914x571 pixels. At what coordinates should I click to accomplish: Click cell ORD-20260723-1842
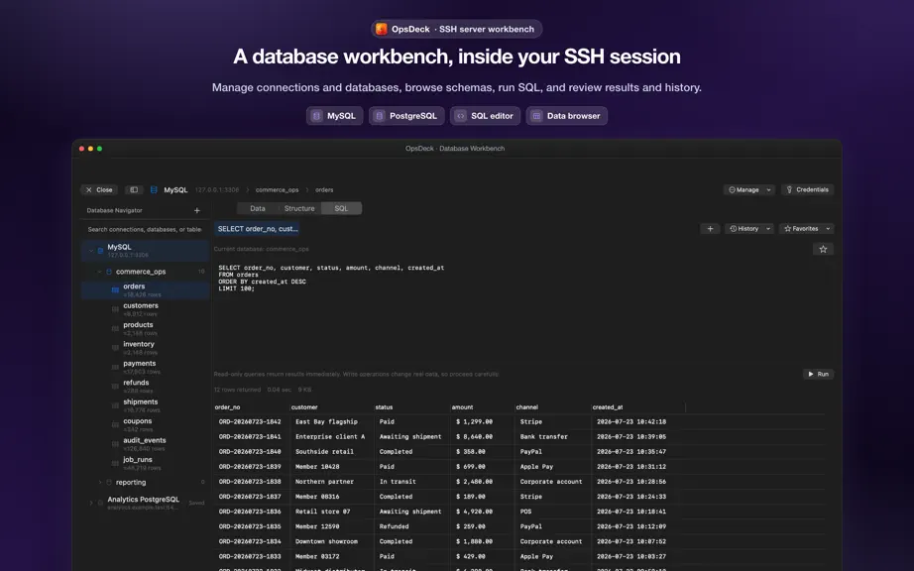pyautogui.click(x=250, y=422)
